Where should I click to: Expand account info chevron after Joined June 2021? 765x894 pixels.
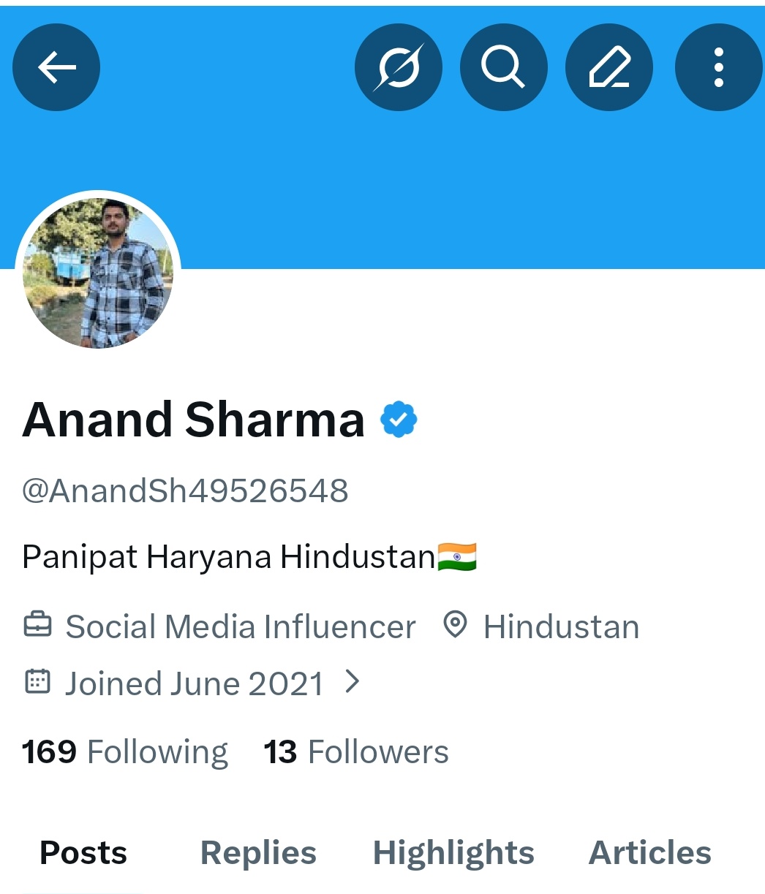coord(353,682)
